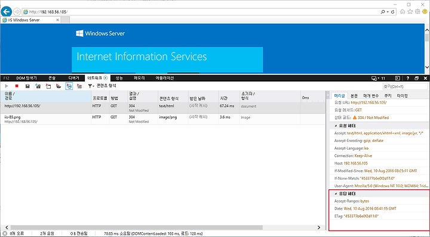Save network traffic with the disk icon
The height and width of the screenshot is (237, 430).
(27, 86)
